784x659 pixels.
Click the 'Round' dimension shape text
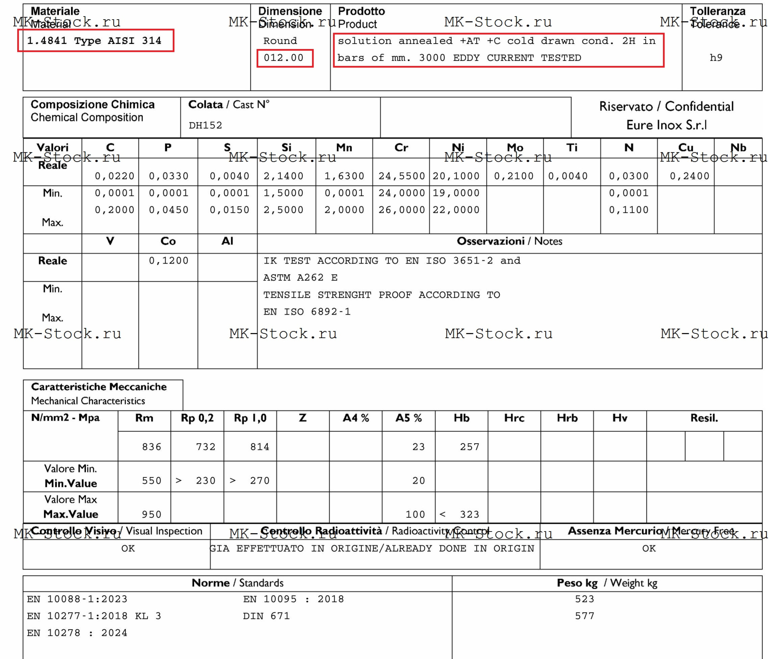280,41
